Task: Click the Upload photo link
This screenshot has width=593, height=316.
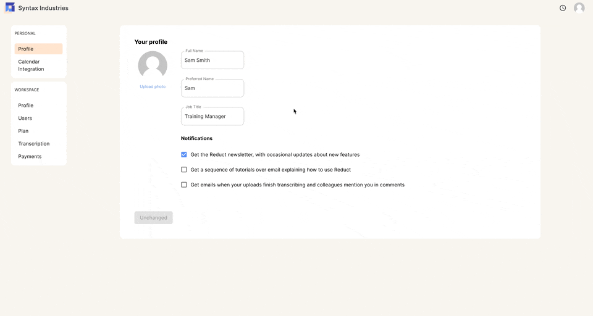Action: pos(153,86)
